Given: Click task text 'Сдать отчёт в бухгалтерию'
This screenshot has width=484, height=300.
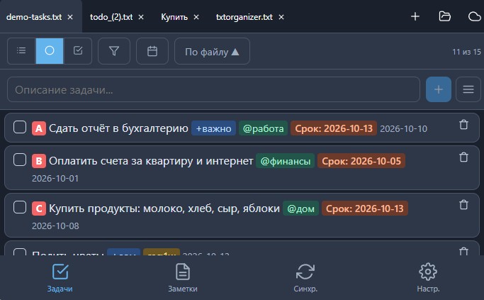Looking at the screenshot, I should 118,128.
